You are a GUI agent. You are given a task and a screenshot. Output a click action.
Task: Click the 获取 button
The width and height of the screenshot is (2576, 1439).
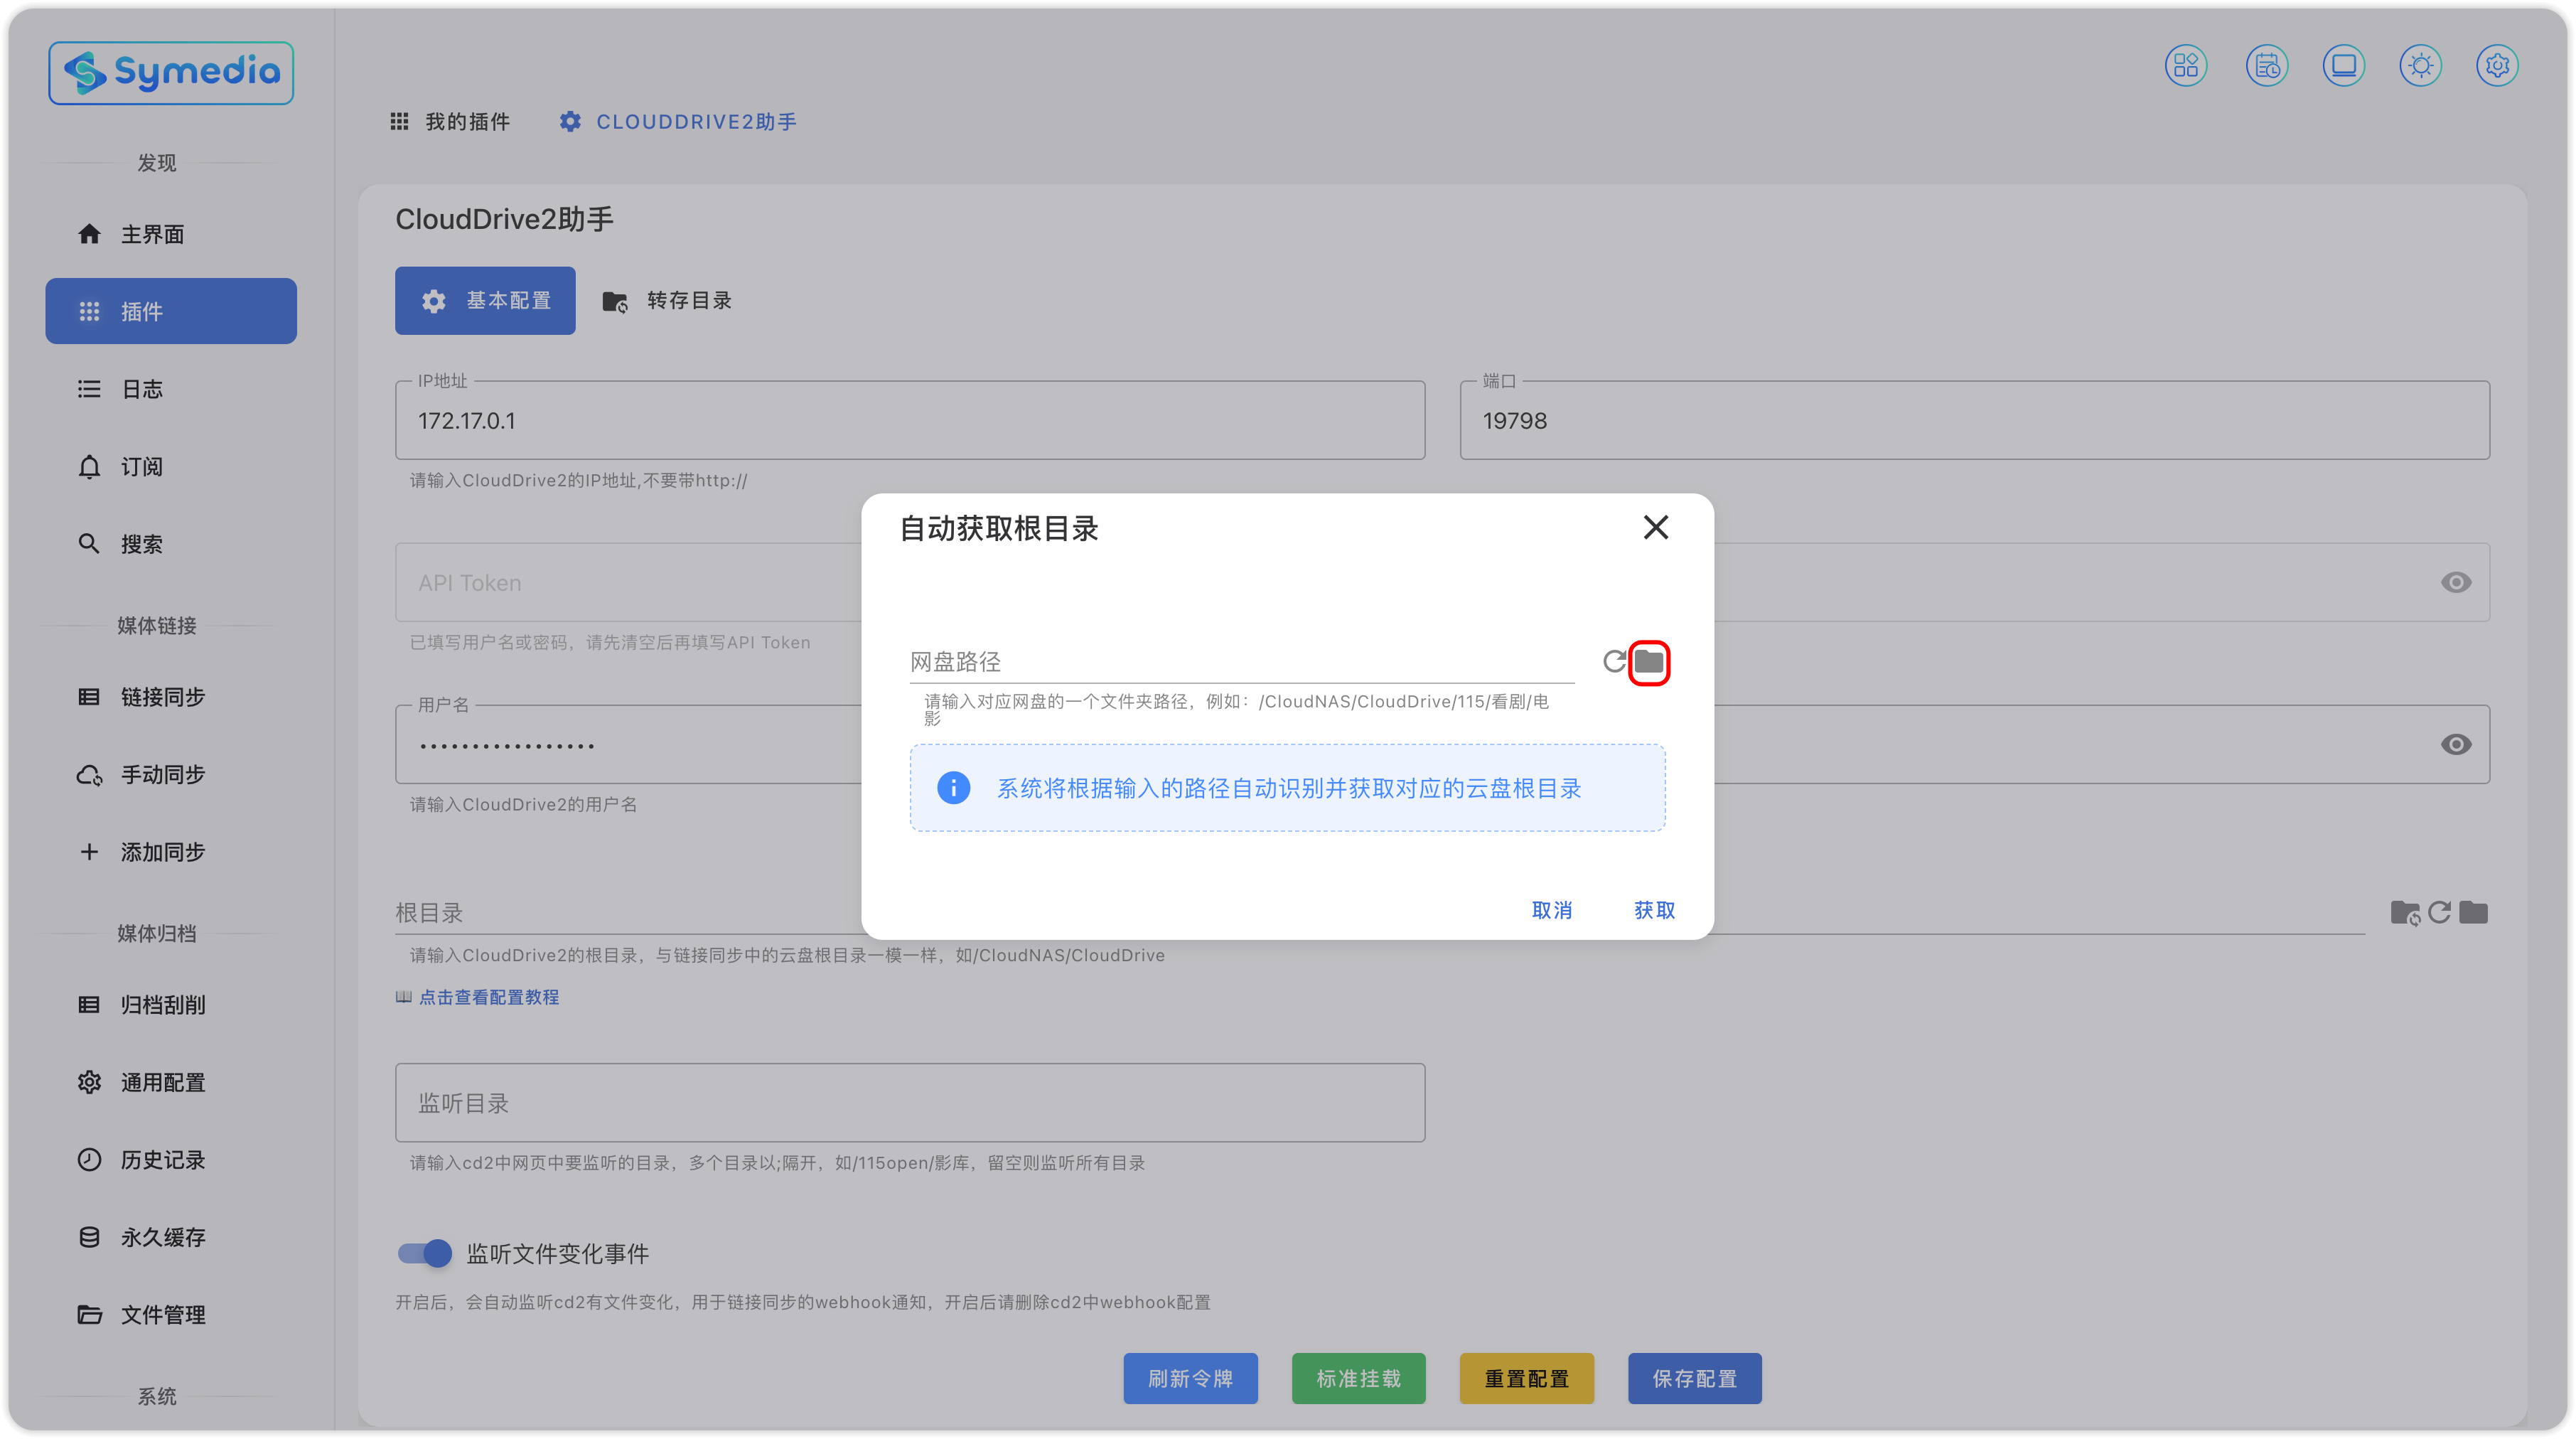pos(1654,910)
